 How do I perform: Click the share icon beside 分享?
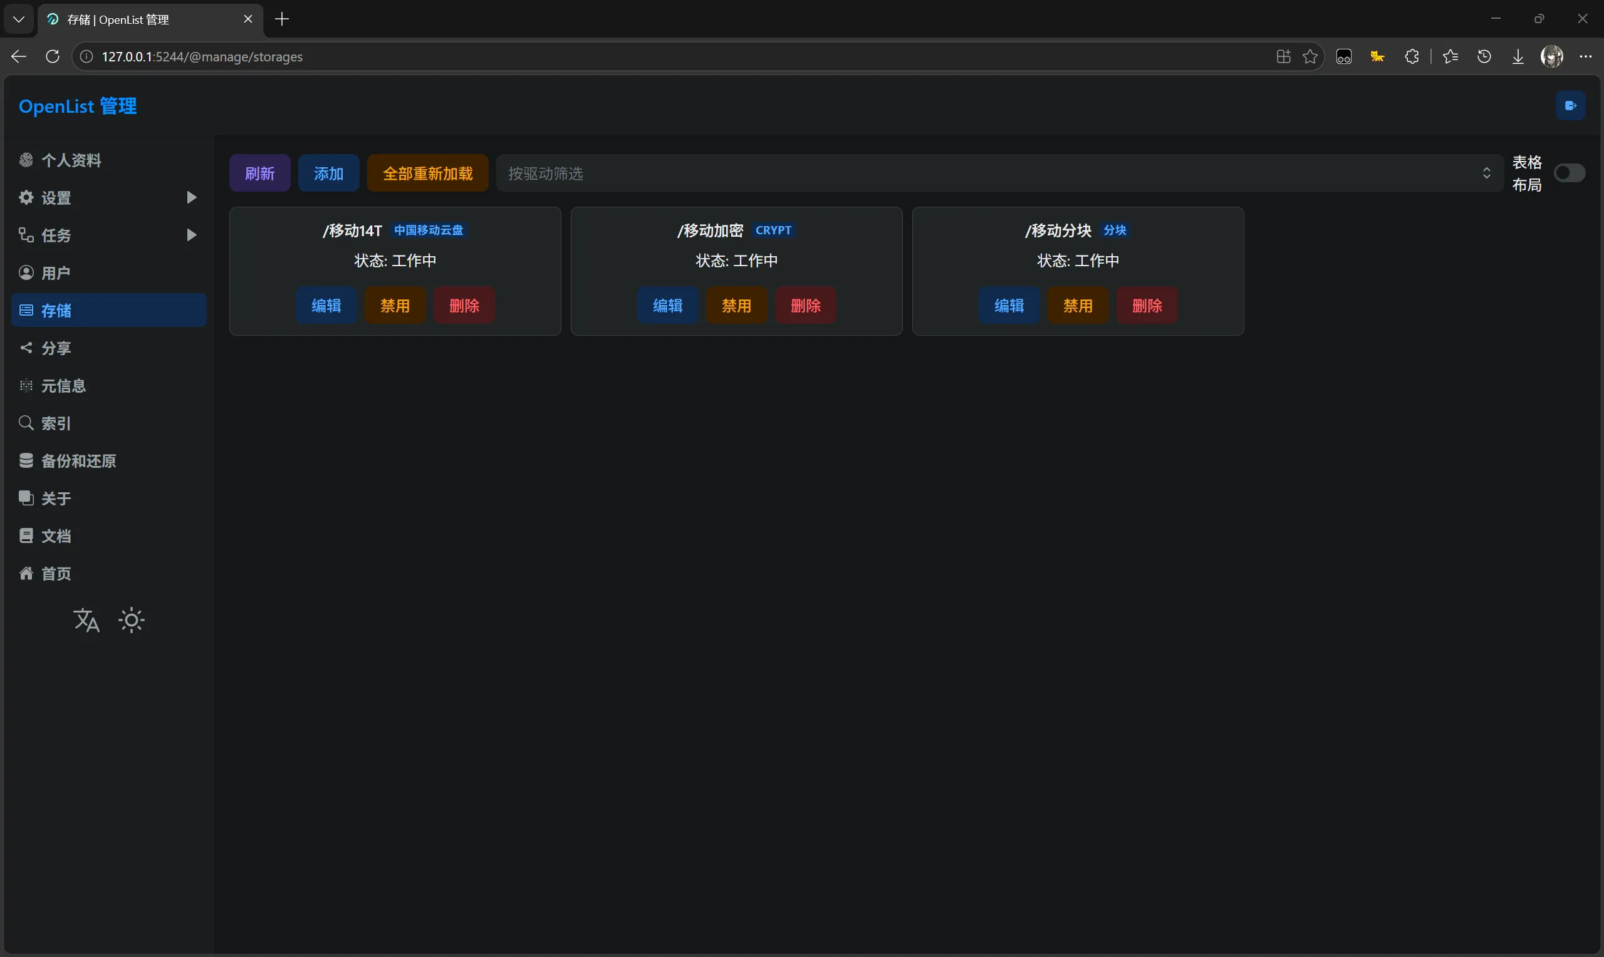pyautogui.click(x=26, y=348)
